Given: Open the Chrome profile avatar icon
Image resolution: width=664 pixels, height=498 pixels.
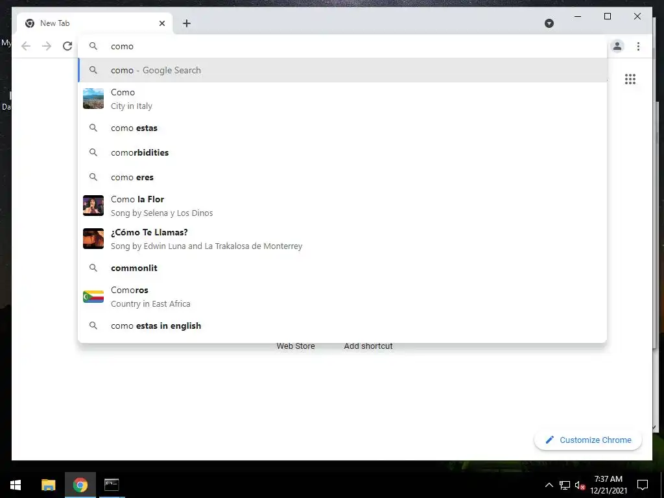Looking at the screenshot, I should [x=617, y=46].
